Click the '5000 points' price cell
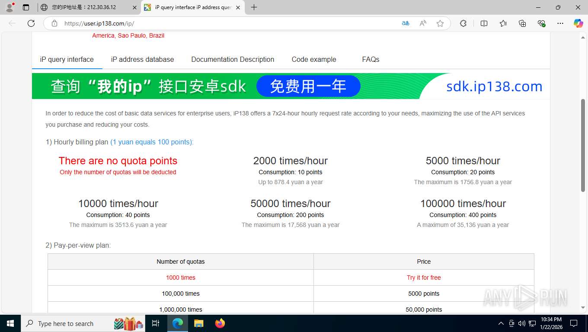 coord(424,294)
